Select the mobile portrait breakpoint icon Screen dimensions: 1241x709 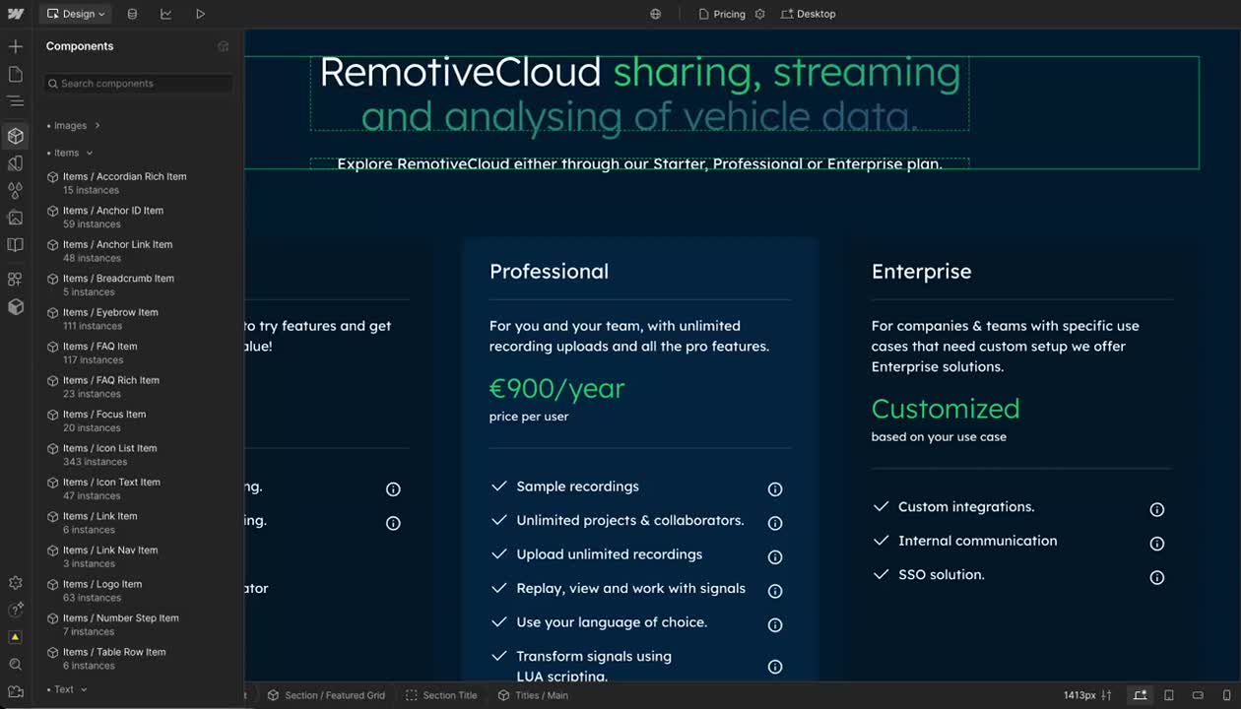click(x=1225, y=695)
